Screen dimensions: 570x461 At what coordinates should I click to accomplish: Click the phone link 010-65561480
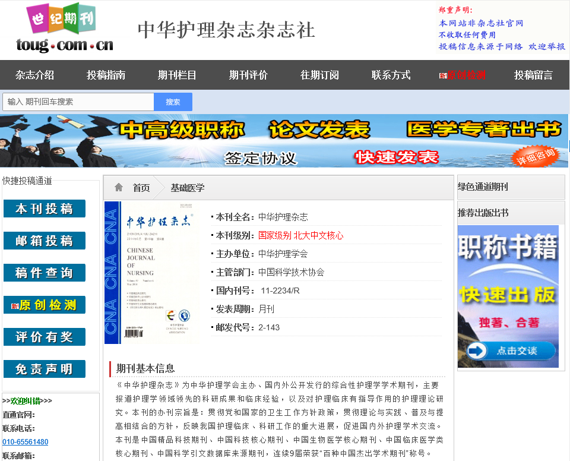tap(26, 442)
